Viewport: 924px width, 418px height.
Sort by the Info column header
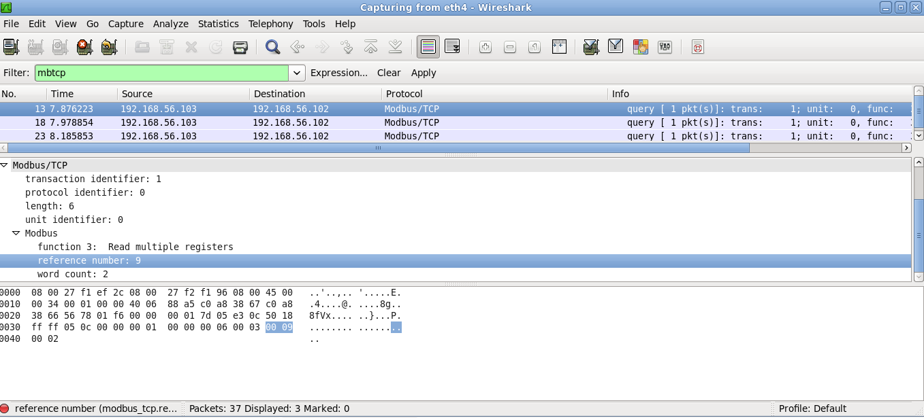(x=759, y=94)
